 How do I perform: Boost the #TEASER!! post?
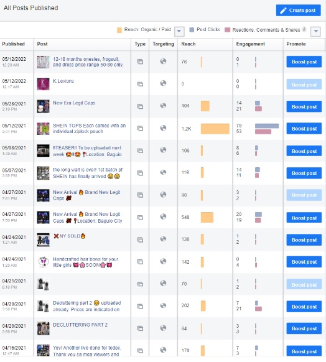click(x=304, y=151)
